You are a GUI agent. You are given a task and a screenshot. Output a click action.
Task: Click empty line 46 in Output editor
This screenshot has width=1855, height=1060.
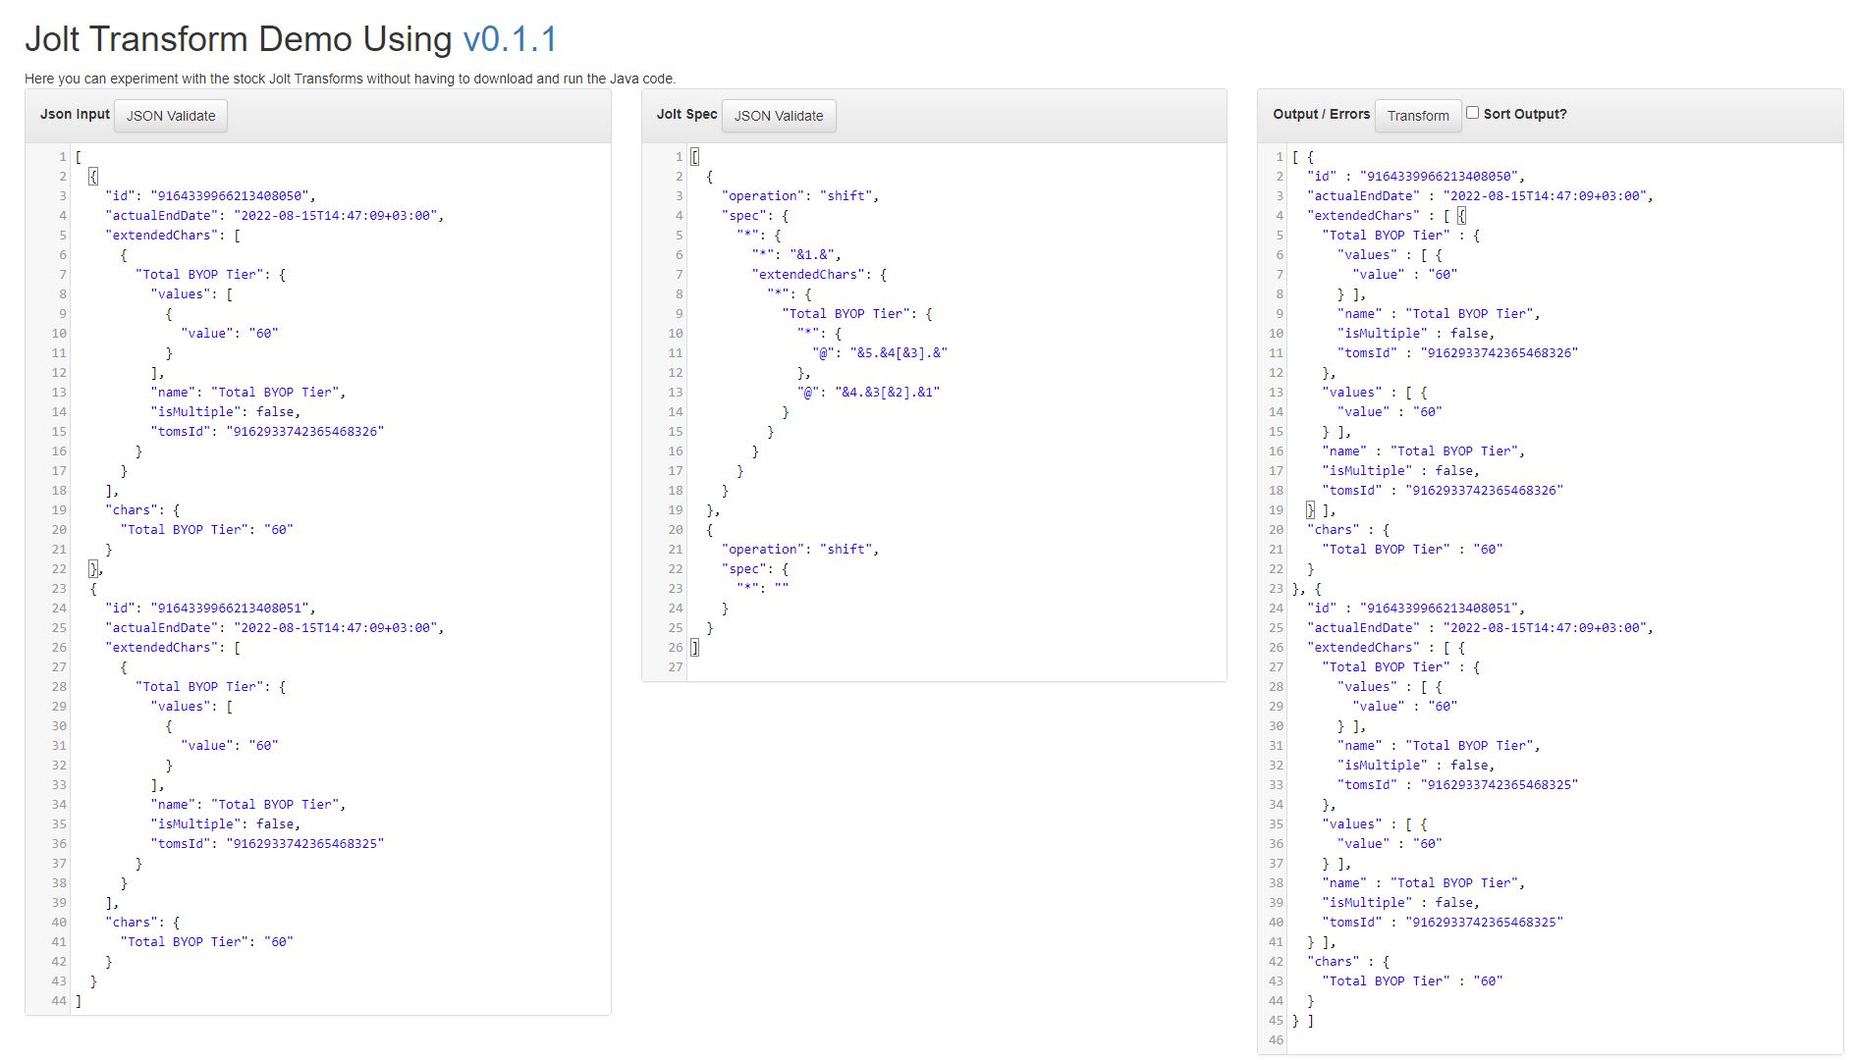pos(1564,1040)
